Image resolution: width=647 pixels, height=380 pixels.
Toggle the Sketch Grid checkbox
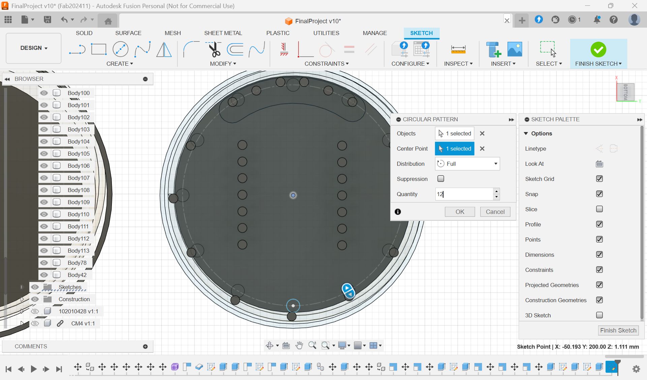(x=599, y=179)
